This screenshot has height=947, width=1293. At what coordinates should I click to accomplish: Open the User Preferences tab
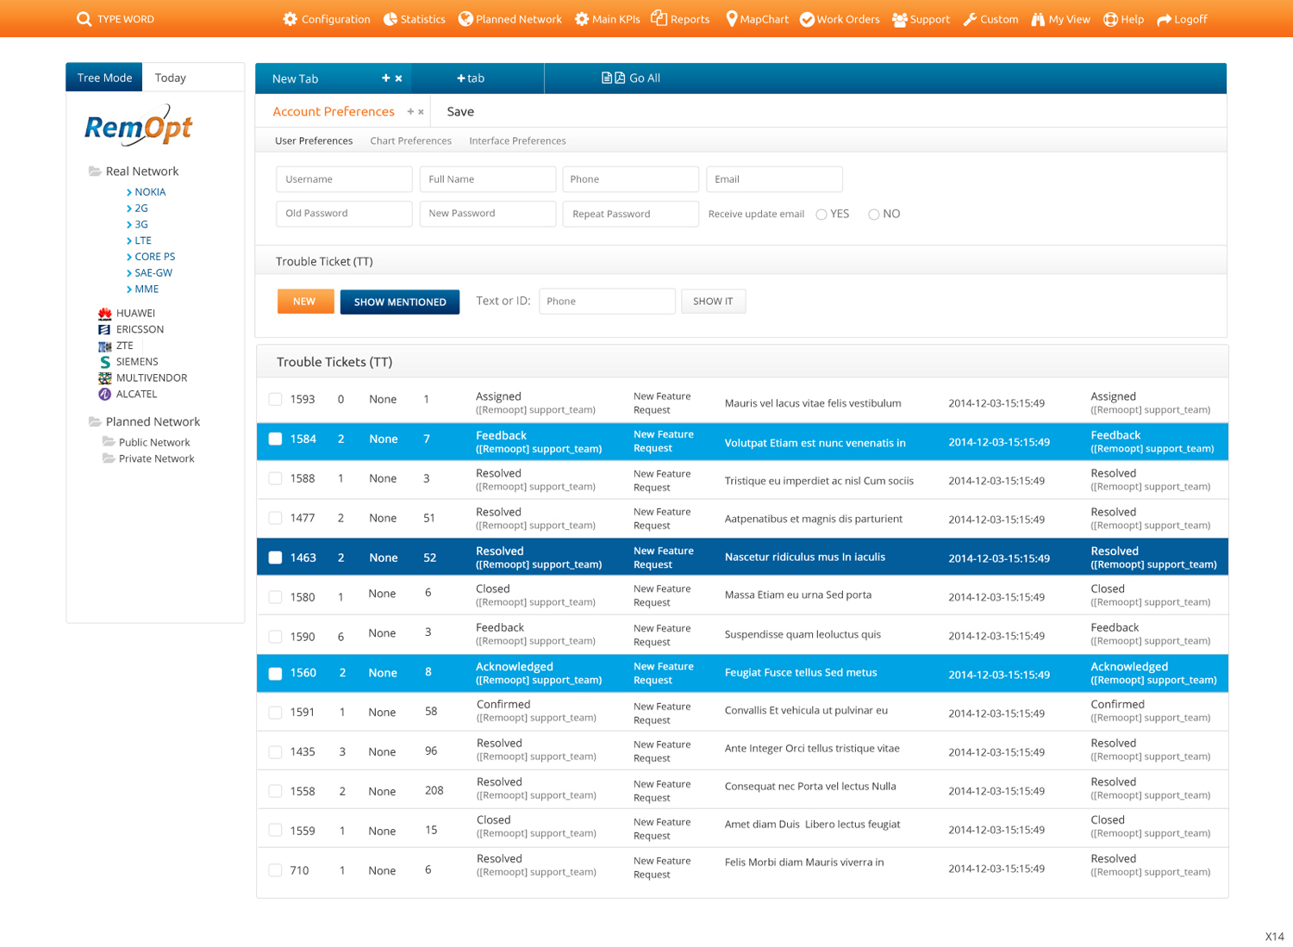[x=314, y=140]
